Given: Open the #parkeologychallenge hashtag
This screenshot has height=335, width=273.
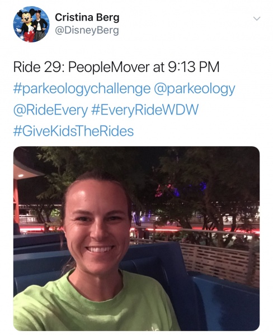Looking at the screenshot, I should pyautogui.click(x=82, y=89).
